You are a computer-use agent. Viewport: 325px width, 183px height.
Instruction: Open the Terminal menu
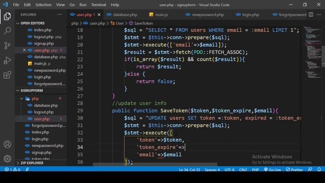click(x=99, y=5)
